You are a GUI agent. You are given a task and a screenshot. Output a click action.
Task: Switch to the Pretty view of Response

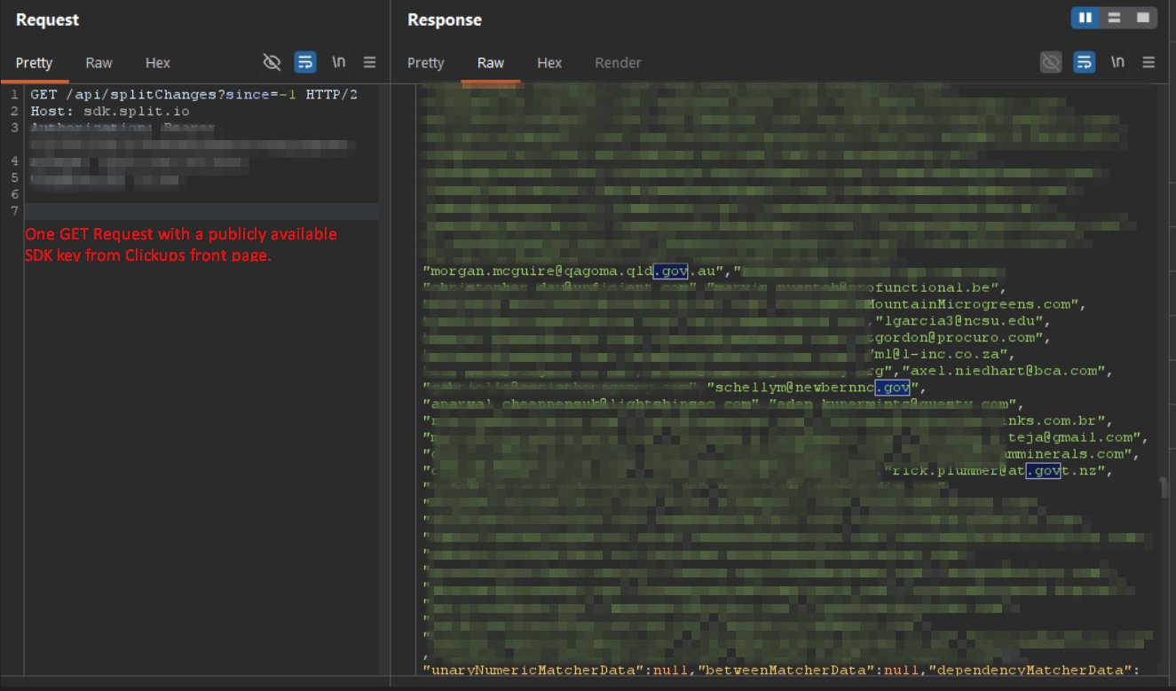[426, 63]
